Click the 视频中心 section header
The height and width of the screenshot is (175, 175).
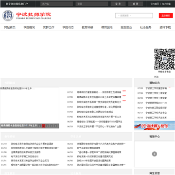(x=155, y=137)
